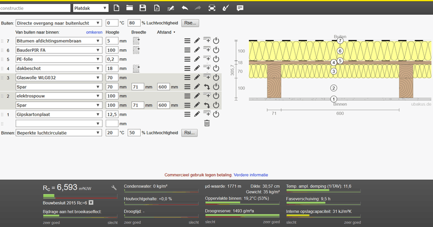Open Verdere informatie link
433x227 pixels.
pos(251,175)
